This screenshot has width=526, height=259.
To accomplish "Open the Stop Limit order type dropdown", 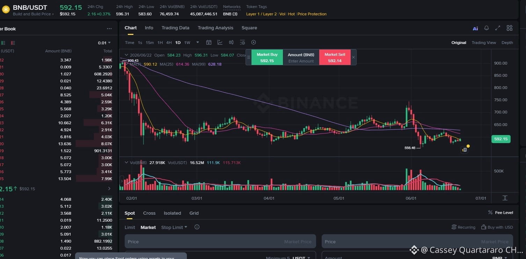I will tap(174, 227).
